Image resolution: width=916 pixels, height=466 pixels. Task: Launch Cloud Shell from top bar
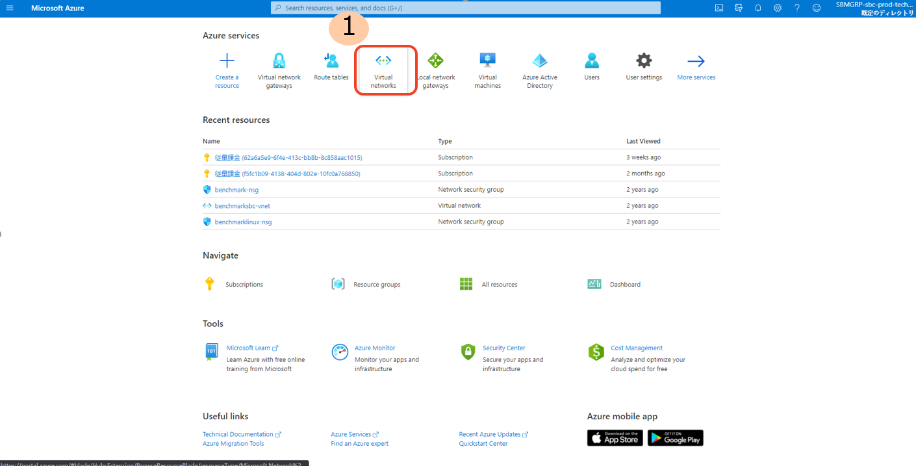pos(719,8)
